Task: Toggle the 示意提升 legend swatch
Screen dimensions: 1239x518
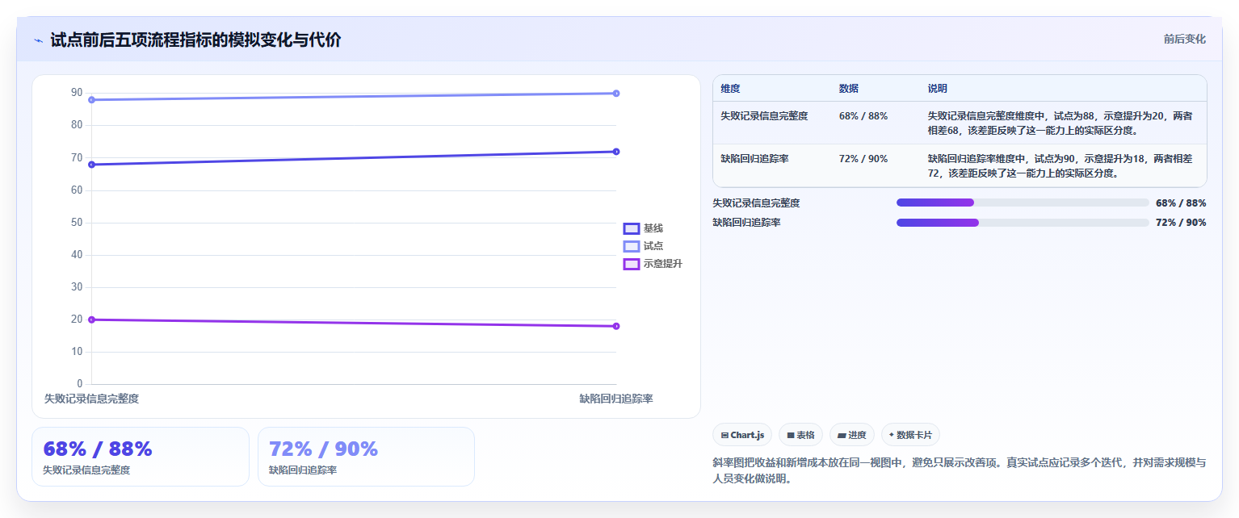Action: pyautogui.click(x=632, y=264)
